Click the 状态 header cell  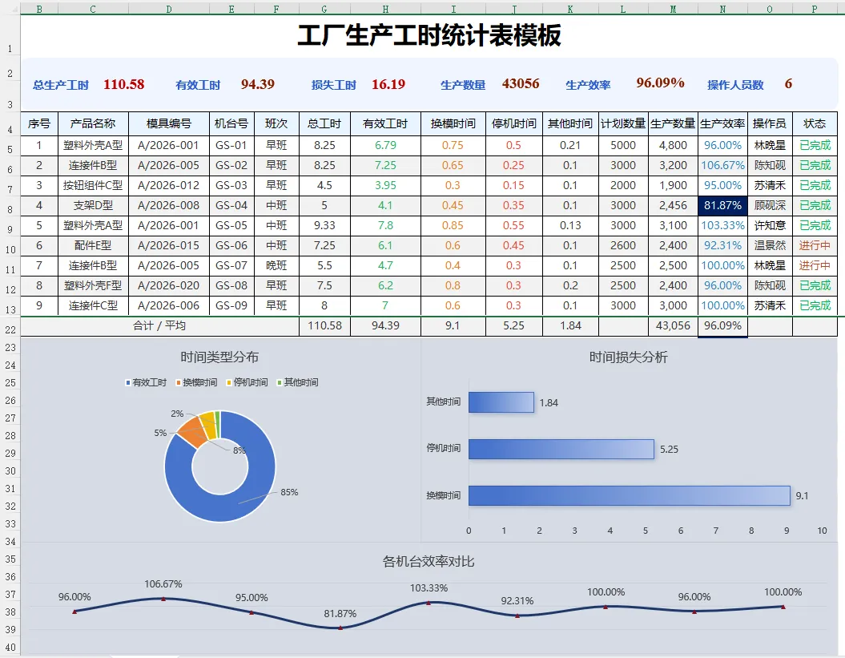[x=815, y=123]
